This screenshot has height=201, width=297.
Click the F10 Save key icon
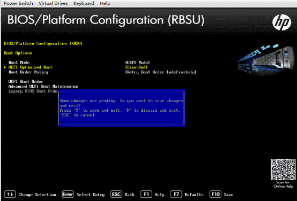click(x=216, y=194)
